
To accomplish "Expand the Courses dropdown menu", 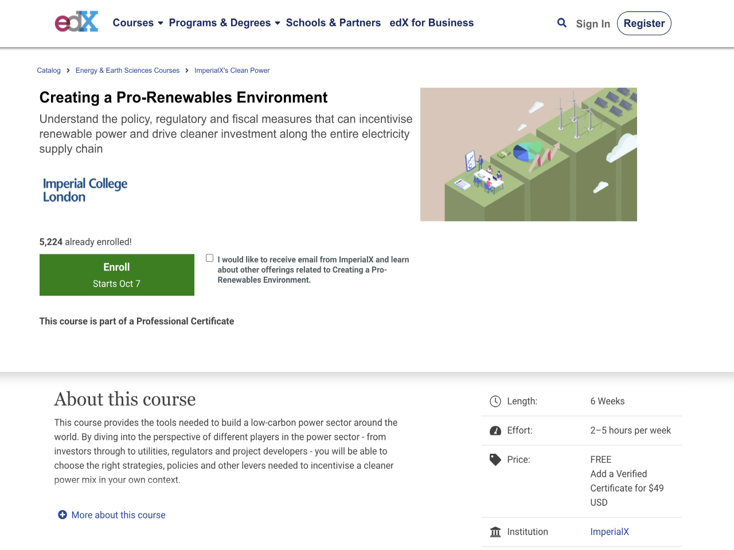I will 138,23.
